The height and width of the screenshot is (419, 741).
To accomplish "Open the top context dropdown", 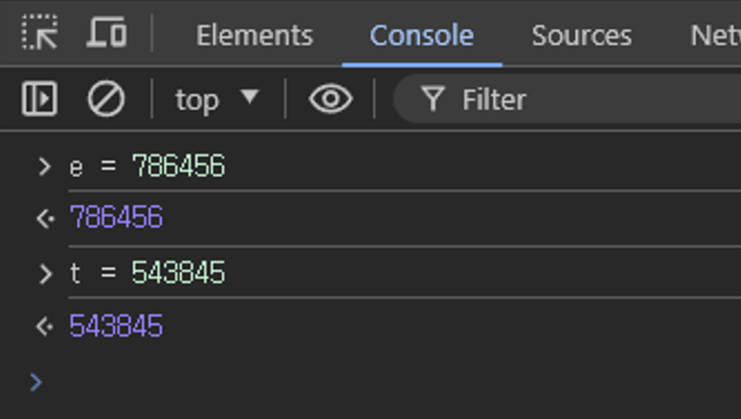I will click(x=217, y=100).
